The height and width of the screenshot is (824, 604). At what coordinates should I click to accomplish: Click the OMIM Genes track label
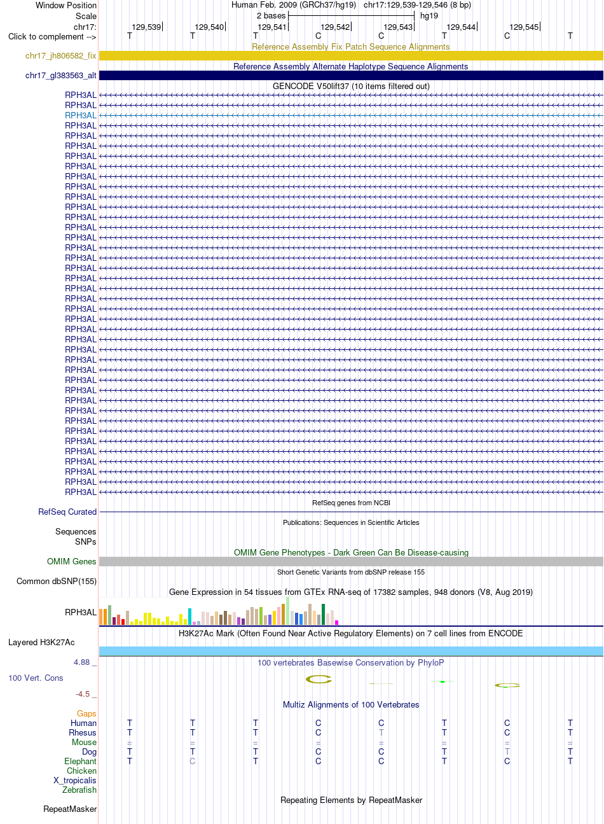tap(72, 562)
